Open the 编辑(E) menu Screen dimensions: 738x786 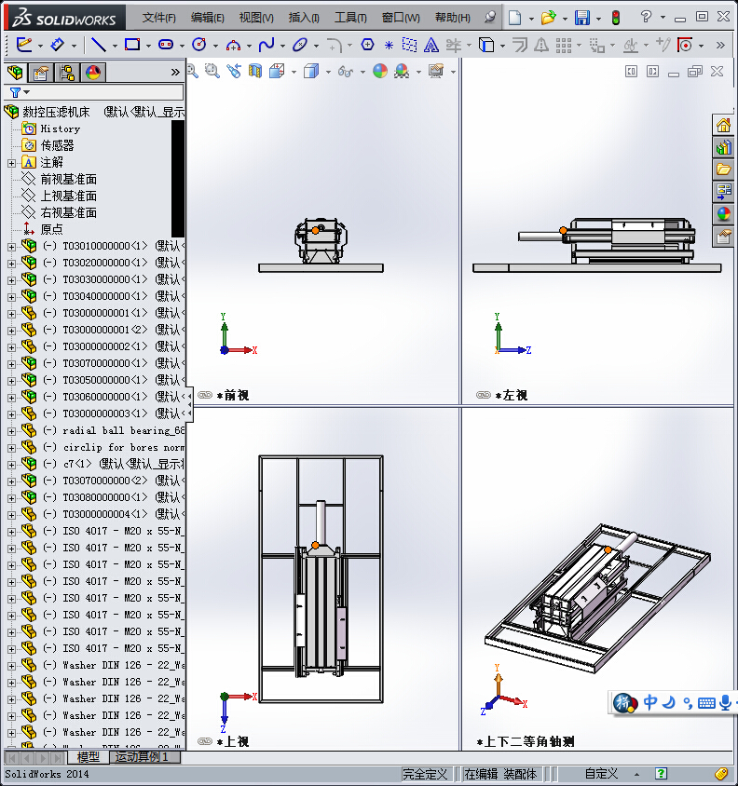click(207, 18)
